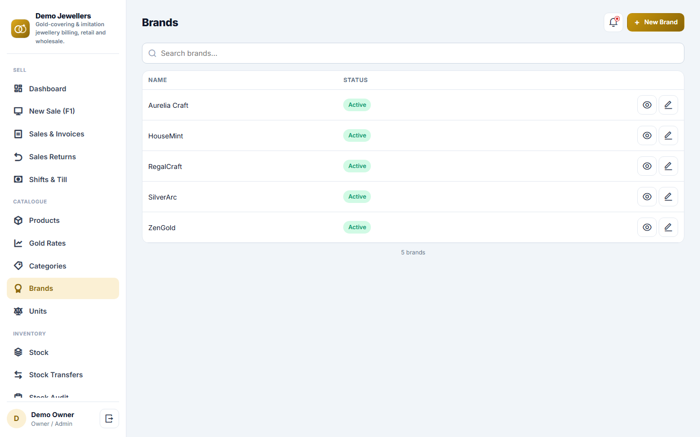This screenshot has width=700, height=437.
Task: Navigate to Sales Returns
Action: (63, 157)
